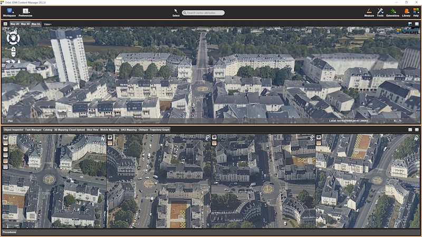Activate the Select arrow tool
This screenshot has height=237, width=422.
pyautogui.click(x=176, y=13)
